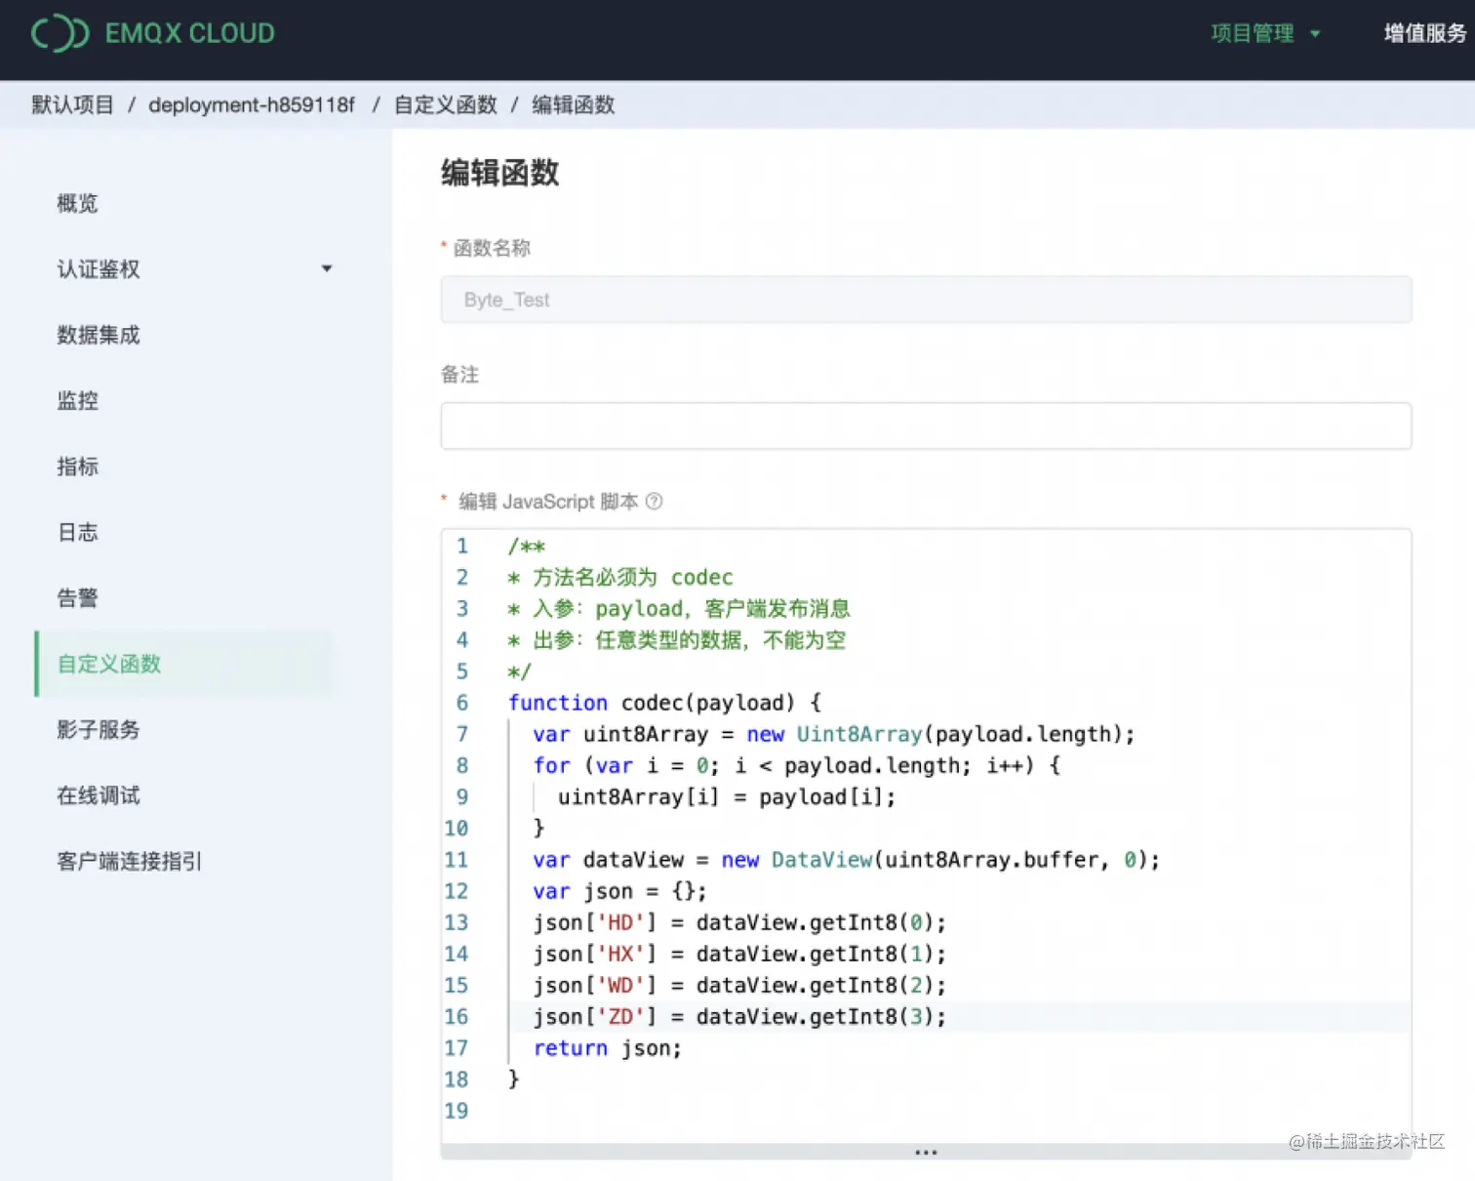Viewport: 1475px width, 1181px height.
Task: Click the ellipsis below the code editor
Action: click(x=925, y=1151)
